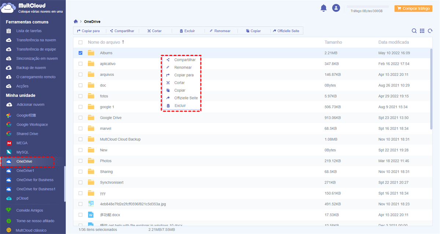Screen dimensions: 440x234
Task: Open Backup de nuvem
Action: click(x=31, y=67)
